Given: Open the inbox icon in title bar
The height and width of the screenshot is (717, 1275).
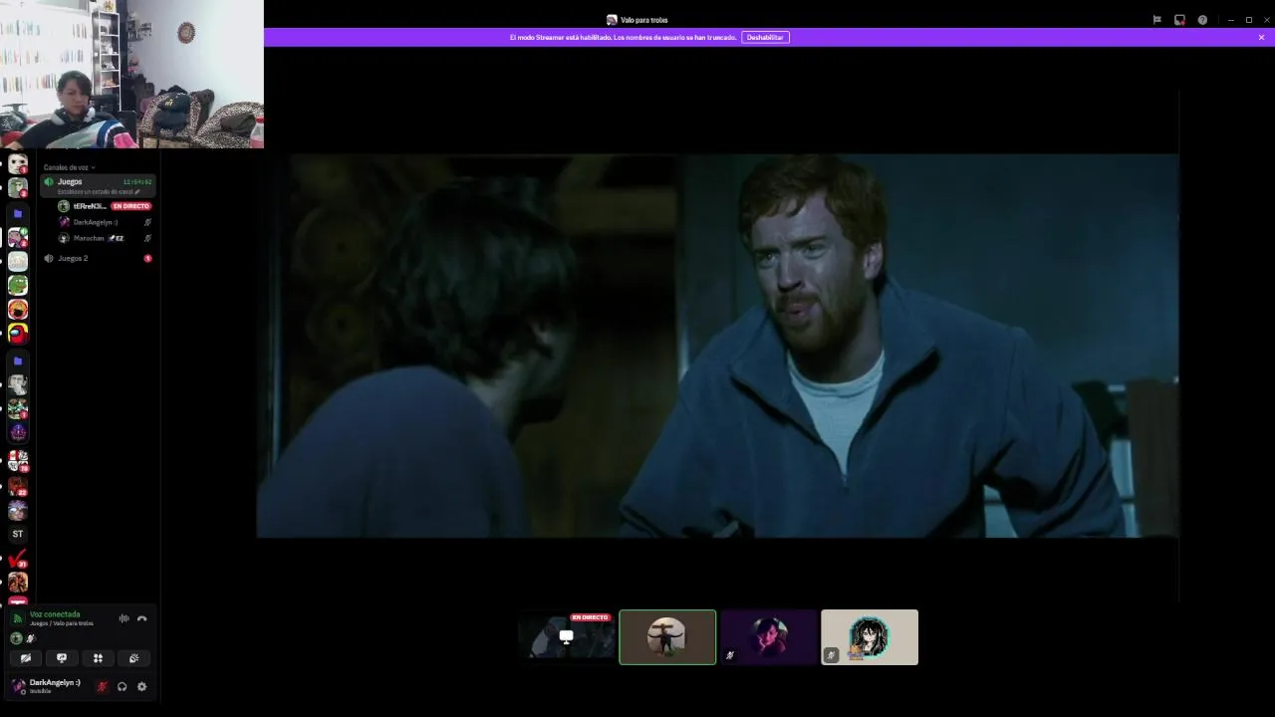Looking at the screenshot, I should pos(1179,20).
